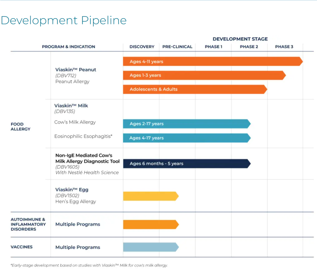The height and width of the screenshot is (271, 317).
Task: Click the "*Early-stage development" footnote
Action: (x=89, y=265)
